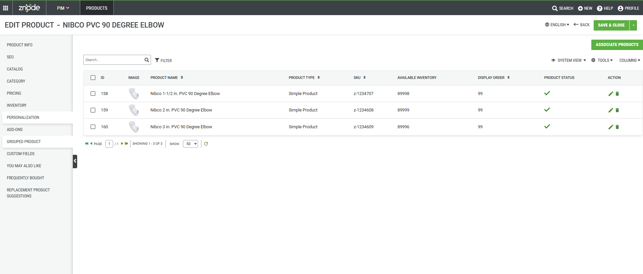Screen dimensions: 643x274
Task: Click inventory value 89996
Action: coord(403,127)
